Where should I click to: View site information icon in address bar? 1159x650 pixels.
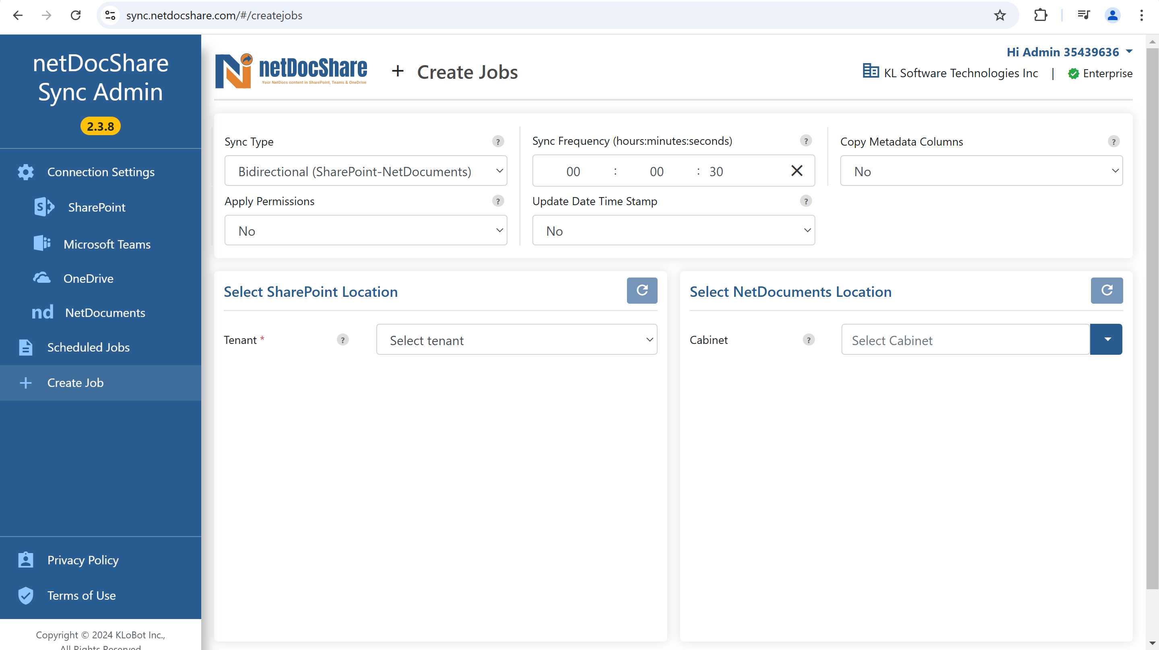pos(111,15)
